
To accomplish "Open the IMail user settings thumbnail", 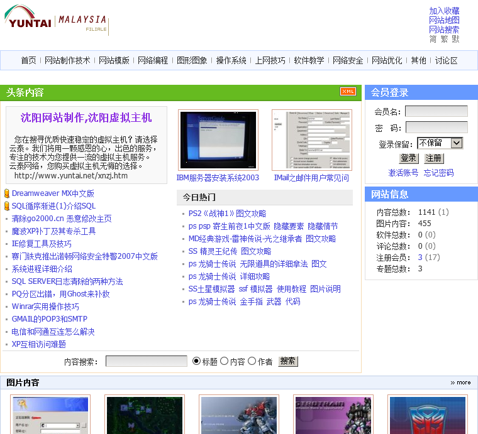I will click(312, 140).
